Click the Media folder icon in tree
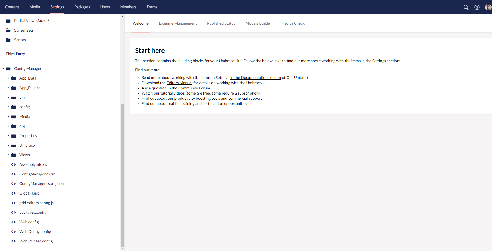The width and height of the screenshot is (492, 251). pyautogui.click(x=13, y=117)
